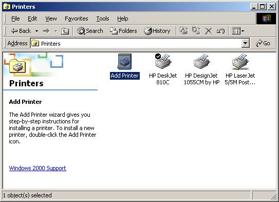Click the Undo toolbar icon

click(220, 31)
